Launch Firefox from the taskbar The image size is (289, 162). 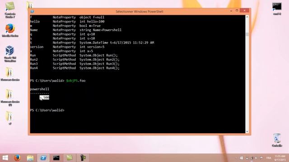click(x=17, y=158)
